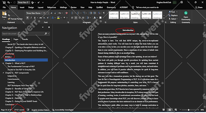The width and height of the screenshot is (206, 113).
Task: Justify the paragraph text
Action: (83, 18)
